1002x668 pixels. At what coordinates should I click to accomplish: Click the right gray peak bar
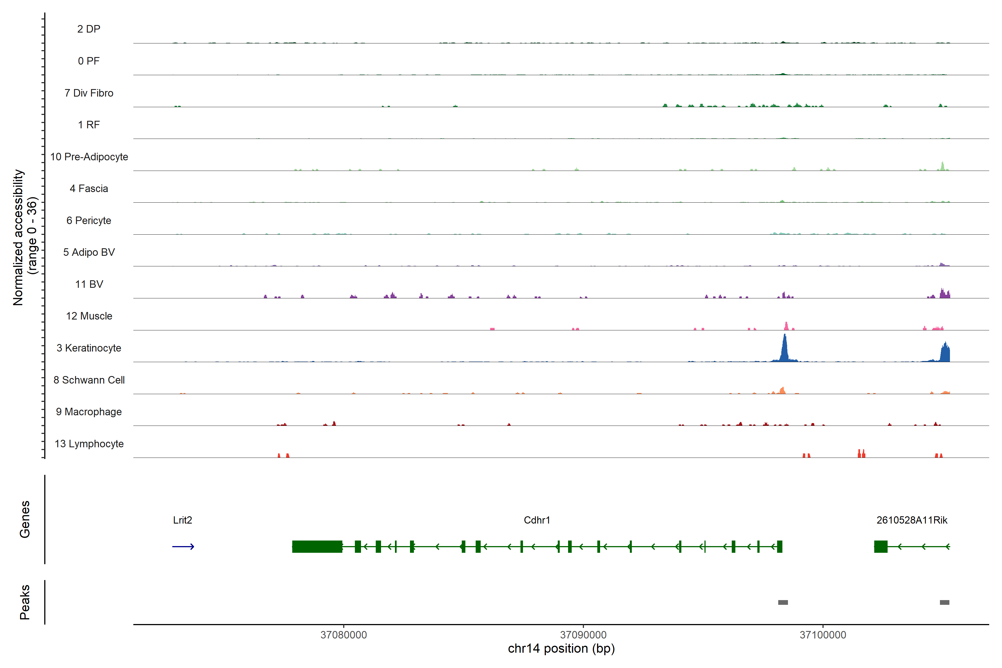coord(944,602)
